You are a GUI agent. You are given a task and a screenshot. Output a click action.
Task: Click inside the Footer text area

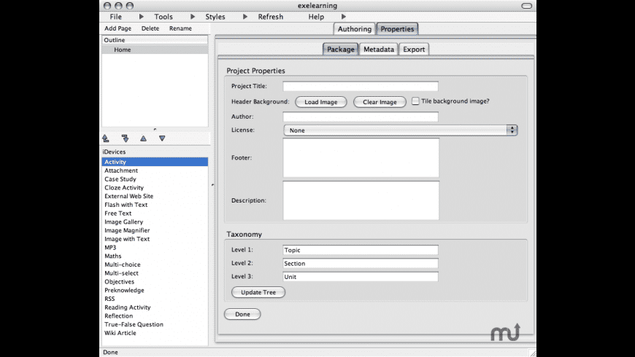(x=361, y=157)
